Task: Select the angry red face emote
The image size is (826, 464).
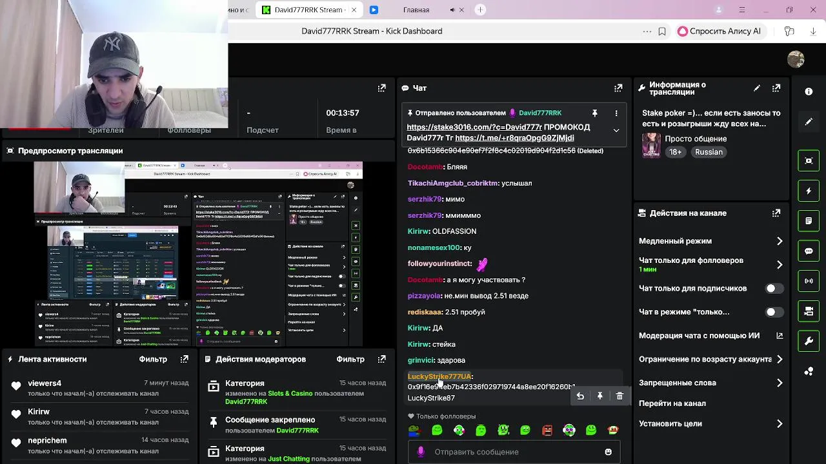Action: (x=547, y=430)
